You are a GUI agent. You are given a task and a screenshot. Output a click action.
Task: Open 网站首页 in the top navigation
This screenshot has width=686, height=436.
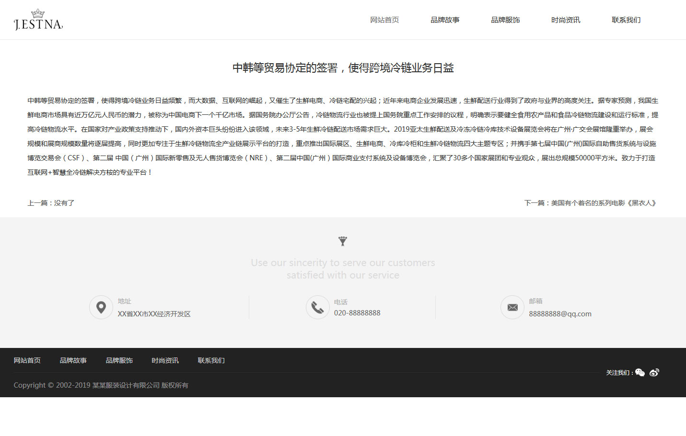(x=384, y=20)
